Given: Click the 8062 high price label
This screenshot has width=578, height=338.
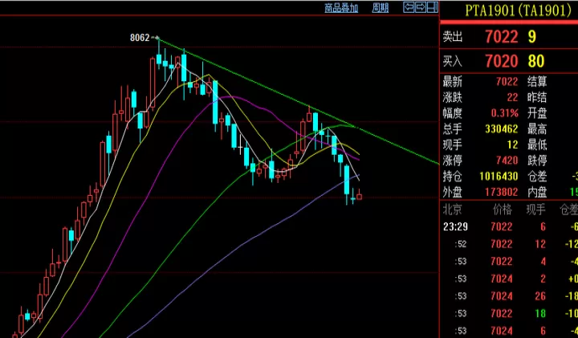Looking at the screenshot, I should pos(140,38).
